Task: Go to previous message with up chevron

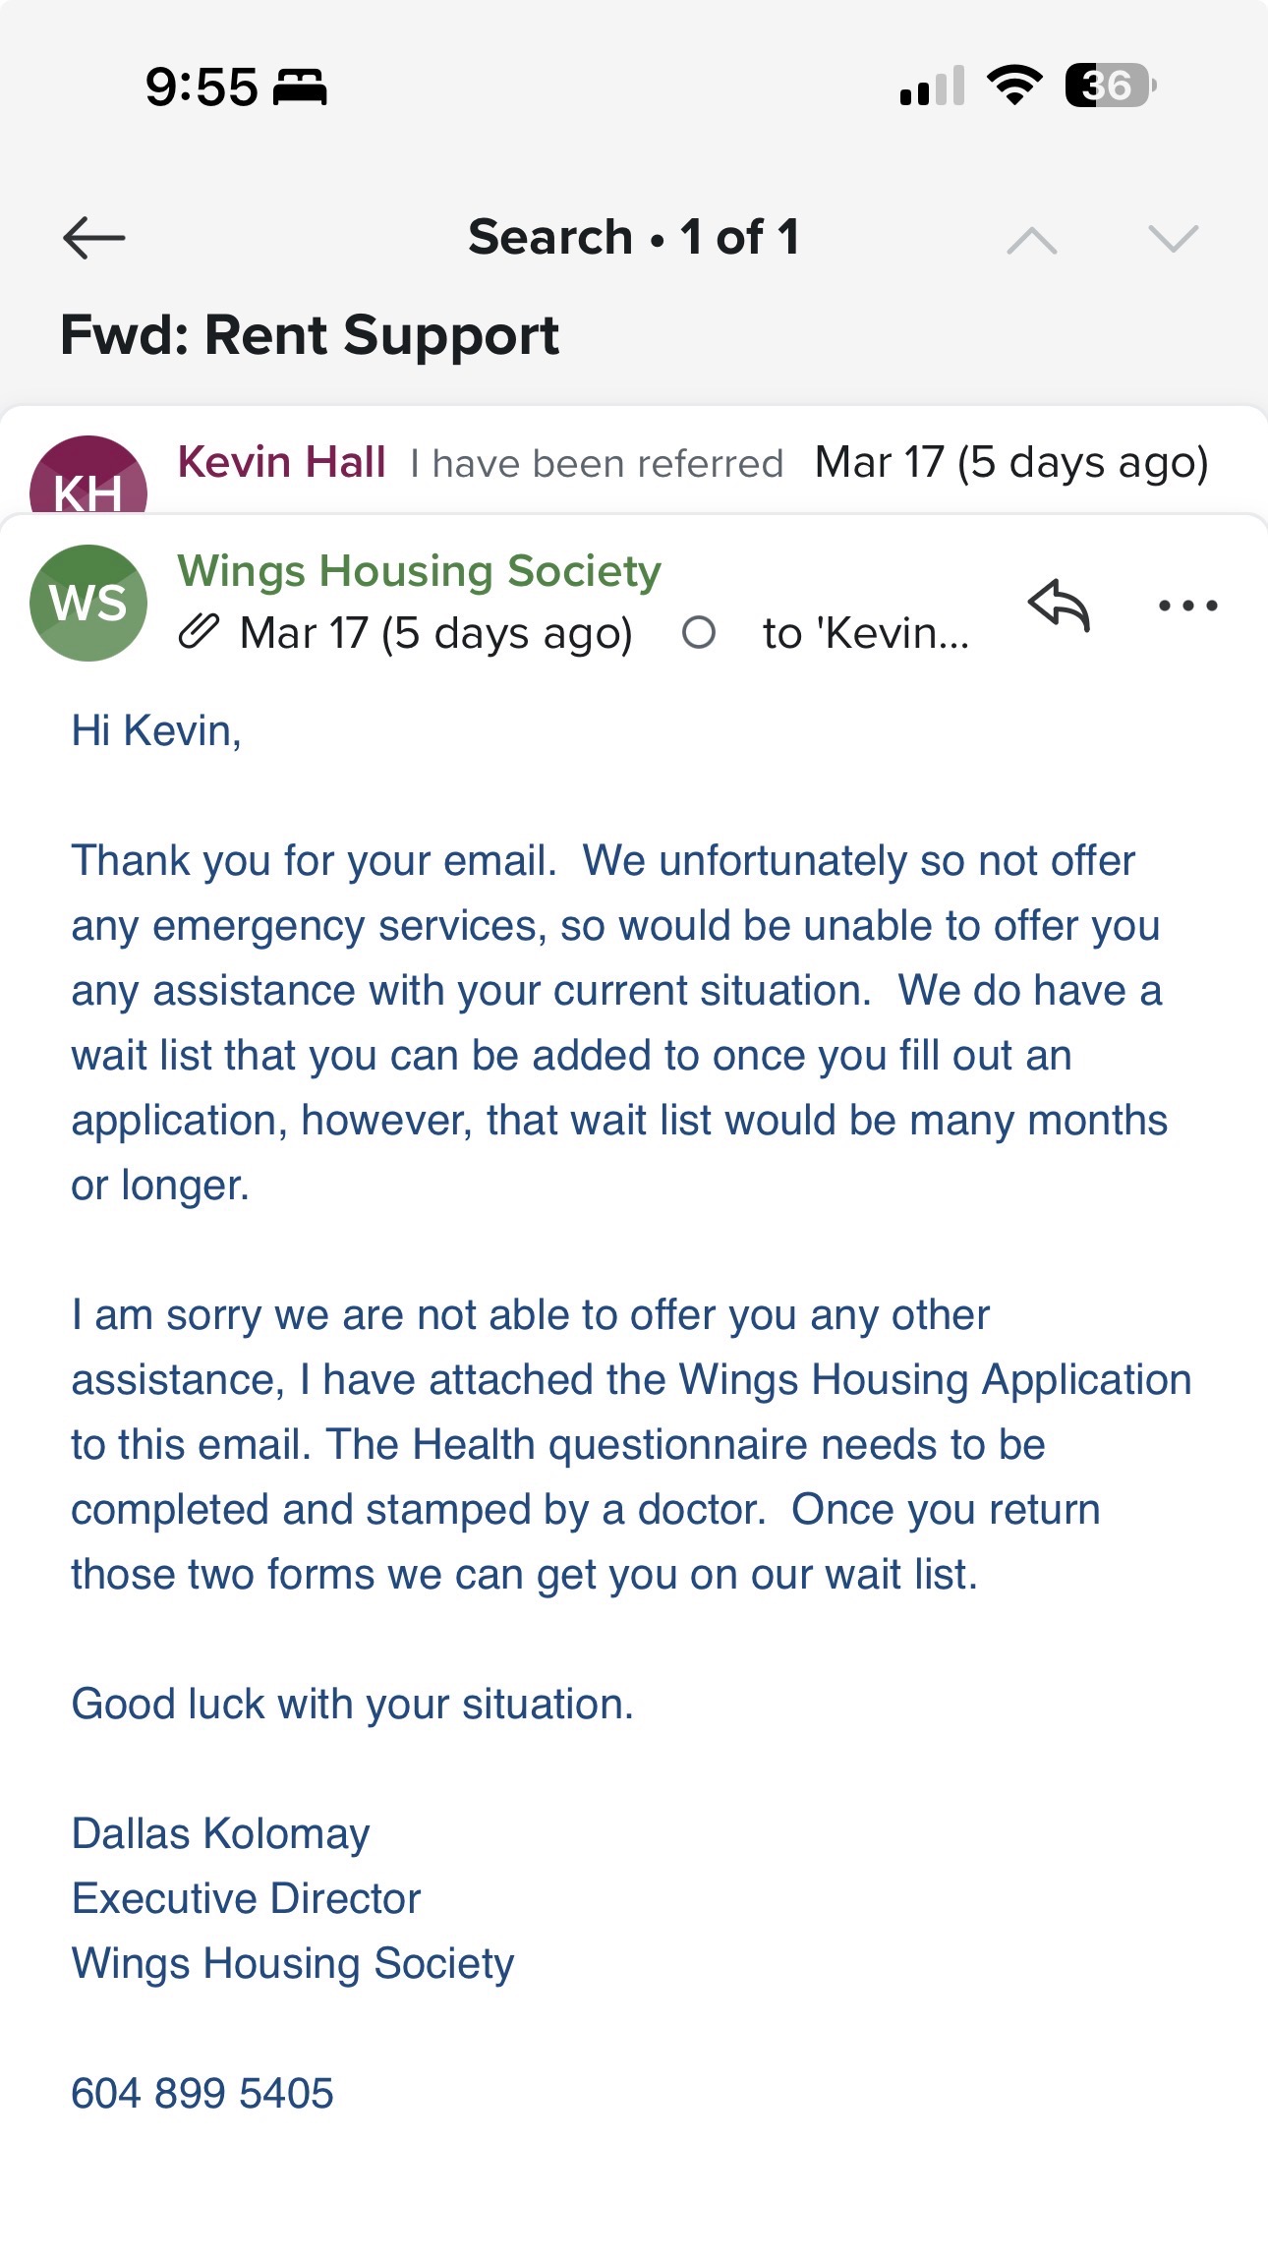Action: pos(1032,239)
